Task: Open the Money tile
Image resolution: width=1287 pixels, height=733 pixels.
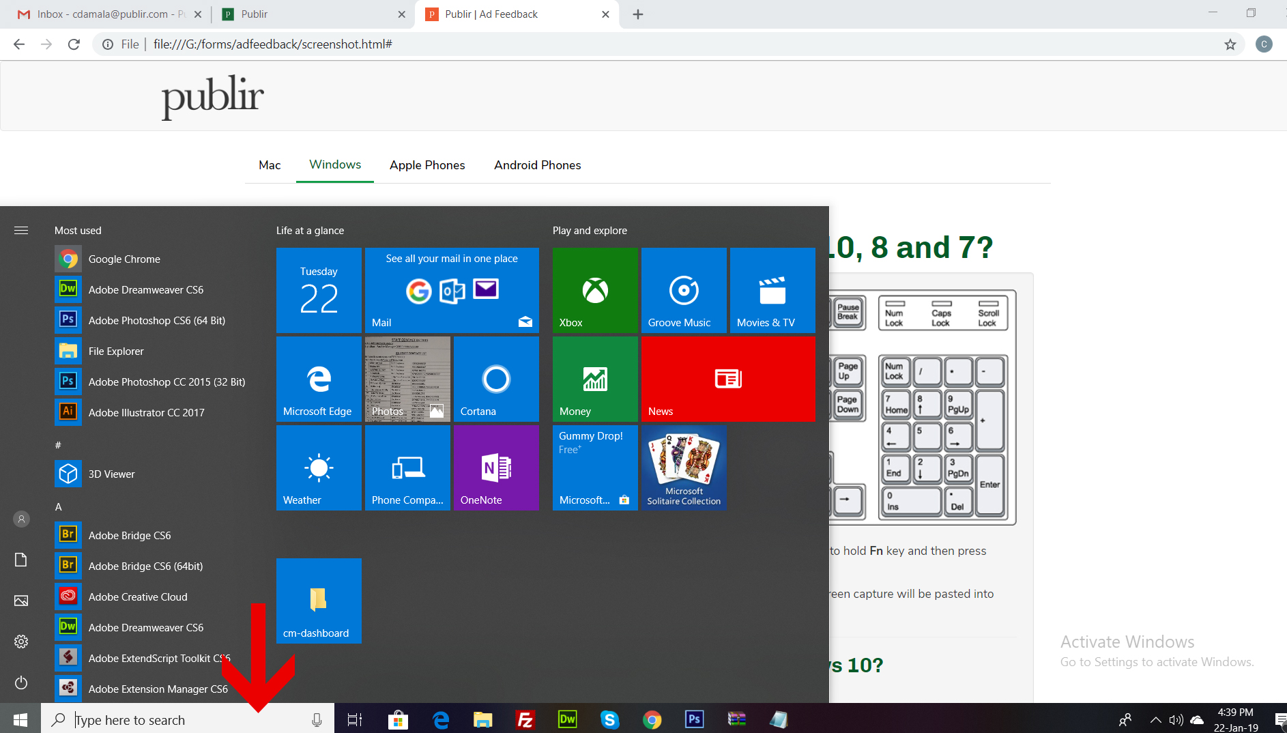Action: pyautogui.click(x=595, y=379)
